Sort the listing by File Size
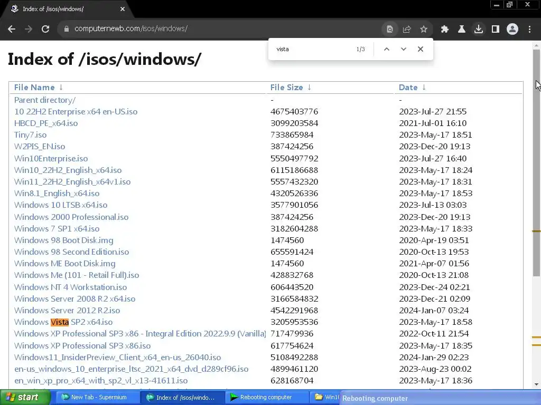Image resolution: width=541 pixels, height=405 pixels. [x=287, y=88]
